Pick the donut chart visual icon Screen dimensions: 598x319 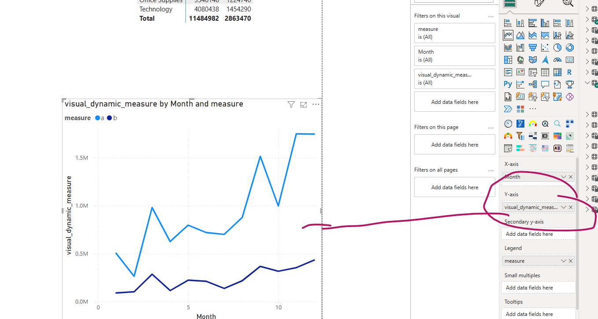point(570,48)
